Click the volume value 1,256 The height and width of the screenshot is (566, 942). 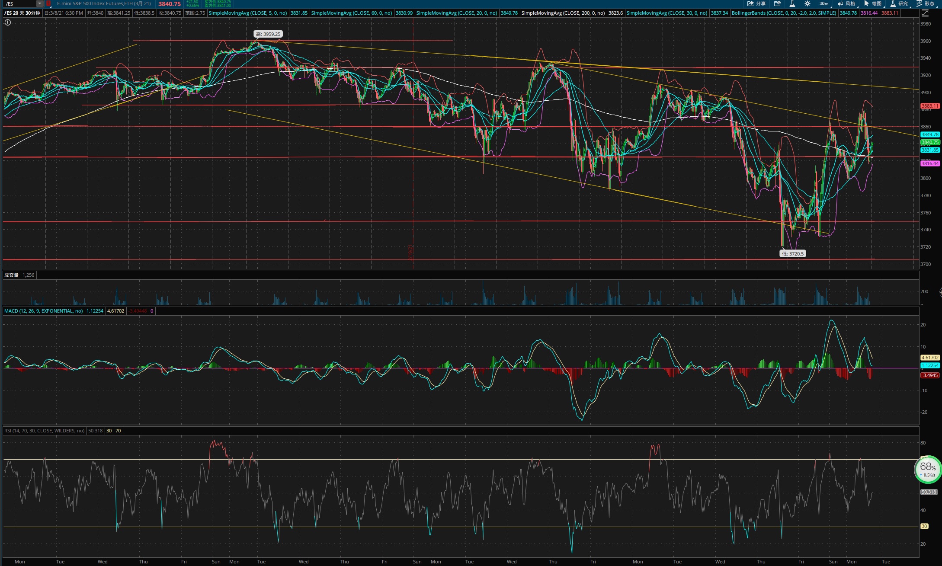click(28, 275)
